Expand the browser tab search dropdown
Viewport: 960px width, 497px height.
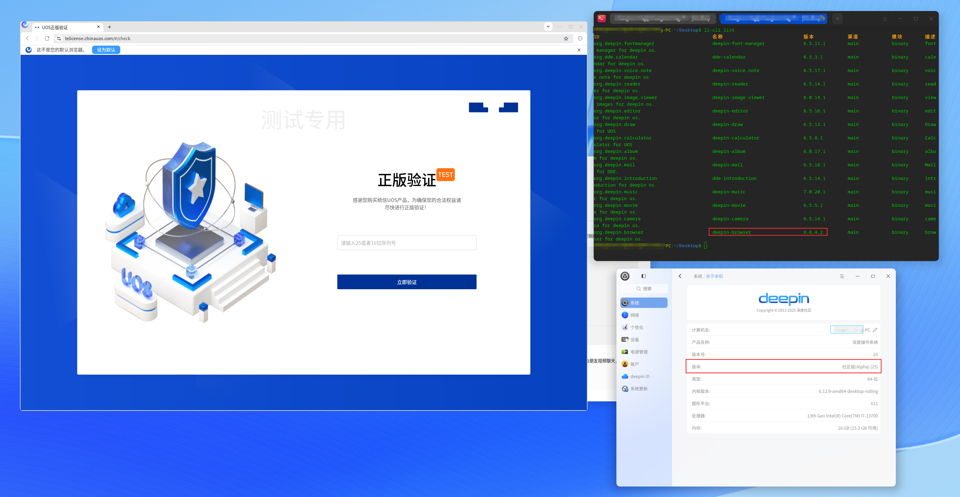(x=548, y=27)
